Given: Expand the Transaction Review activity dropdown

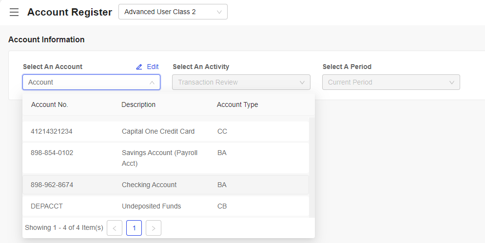Looking at the screenshot, I should [x=241, y=82].
